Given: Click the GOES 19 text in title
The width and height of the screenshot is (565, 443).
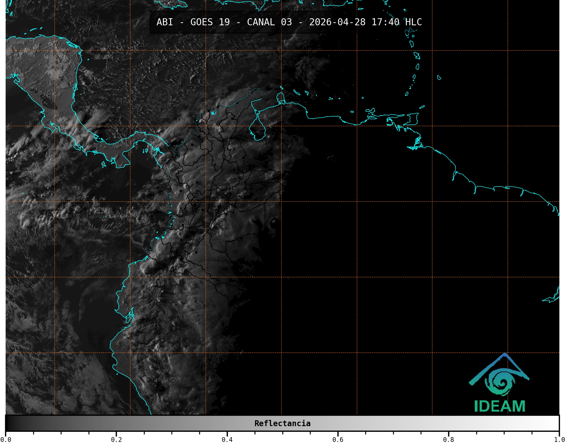Looking at the screenshot, I should tap(210, 22).
